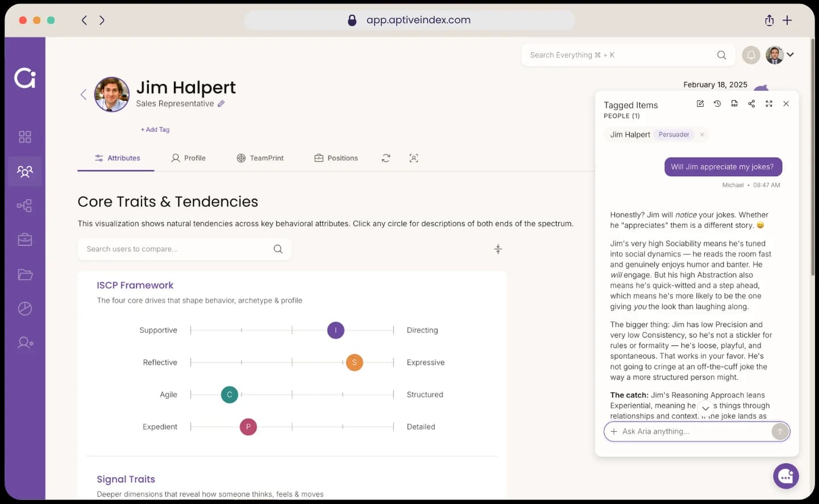The image size is (819, 504).
Task: Click the purple I circle on the Supportive-Directing scale
Action: pos(336,330)
